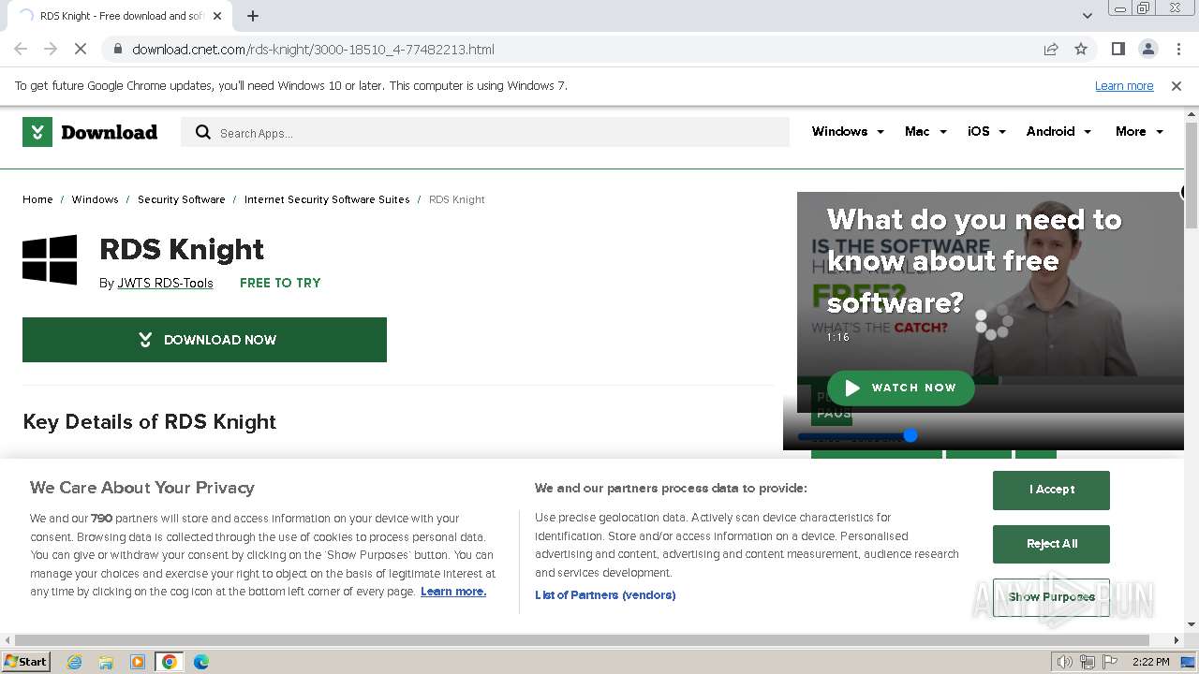Open the Windows breadcrumb link
1199x674 pixels.
click(x=95, y=199)
